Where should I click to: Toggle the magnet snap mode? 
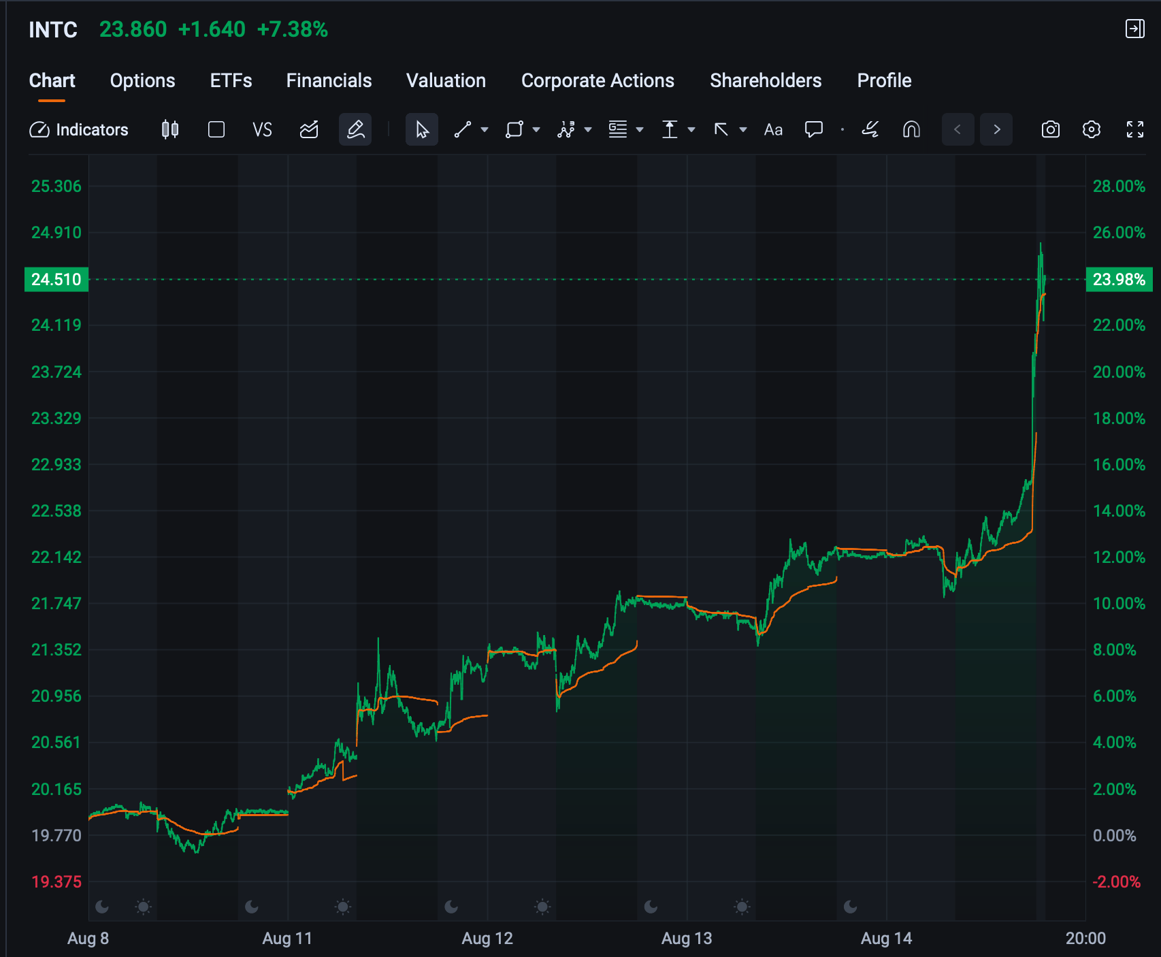[x=911, y=129]
